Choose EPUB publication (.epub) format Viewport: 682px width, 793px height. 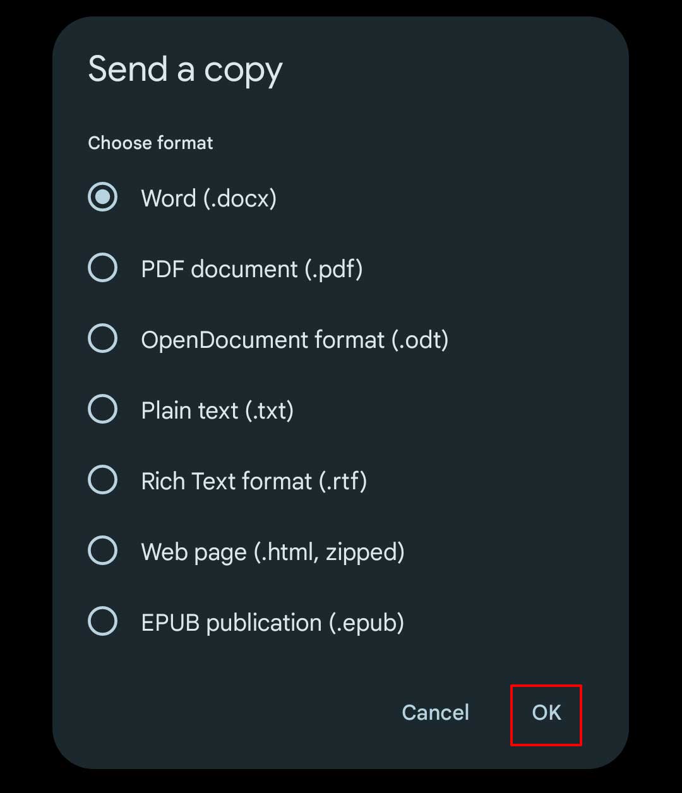[102, 622]
